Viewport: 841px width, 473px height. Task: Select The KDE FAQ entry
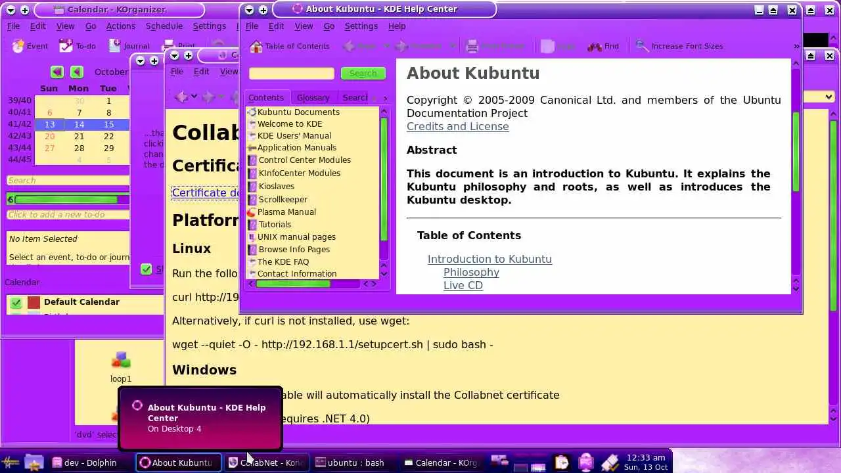(x=279, y=261)
